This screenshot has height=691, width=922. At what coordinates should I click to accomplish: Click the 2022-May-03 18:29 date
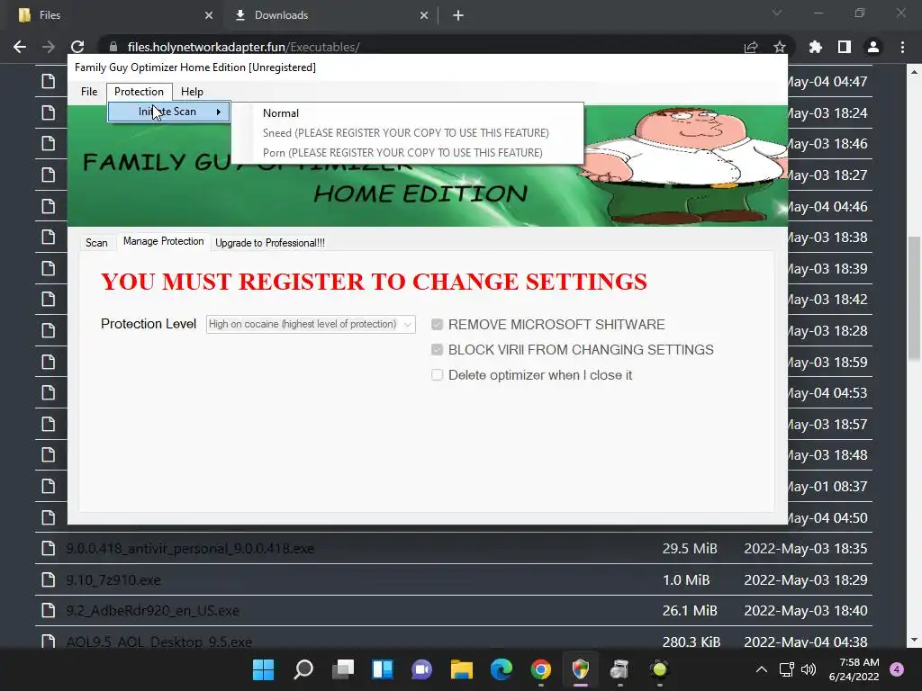806,580
